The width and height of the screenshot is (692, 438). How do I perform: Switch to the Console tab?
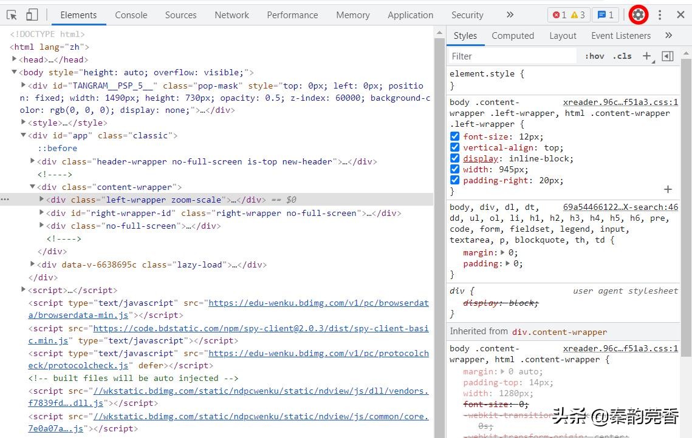click(x=131, y=15)
